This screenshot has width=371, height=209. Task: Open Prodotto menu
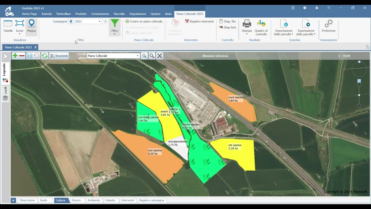[x=81, y=14]
